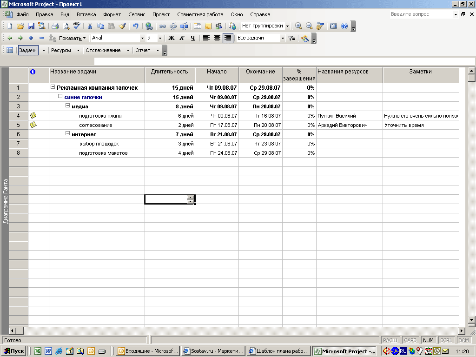
Task: Click the Undo arrow icon
Action: [135, 26]
